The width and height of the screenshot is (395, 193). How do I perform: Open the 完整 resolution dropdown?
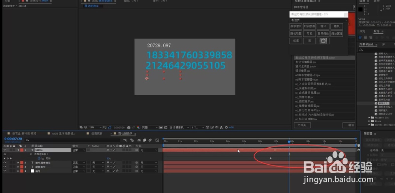tap(149, 127)
